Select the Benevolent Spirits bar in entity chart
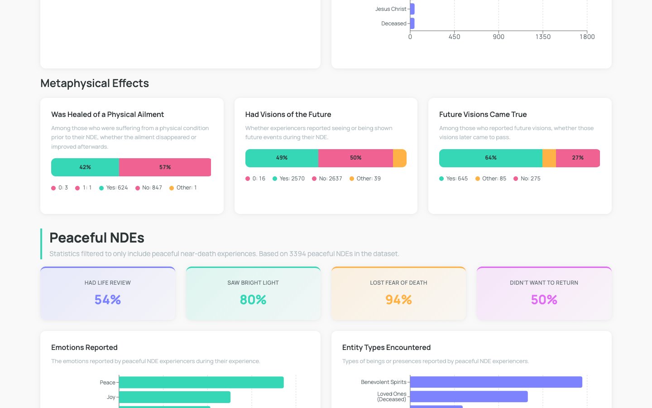Image resolution: width=652 pixels, height=408 pixels. point(496,382)
